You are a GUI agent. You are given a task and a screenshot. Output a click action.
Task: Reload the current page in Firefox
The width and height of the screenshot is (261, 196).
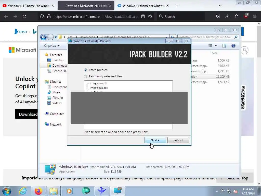pyautogui.click(x=24, y=17)
